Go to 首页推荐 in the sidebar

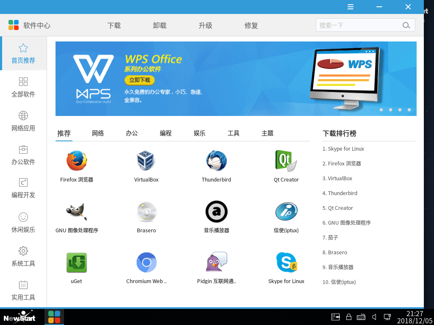(23, 53)
